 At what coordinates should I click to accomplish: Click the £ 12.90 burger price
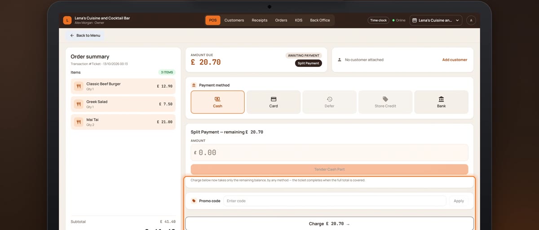click(x=164, y=86)
